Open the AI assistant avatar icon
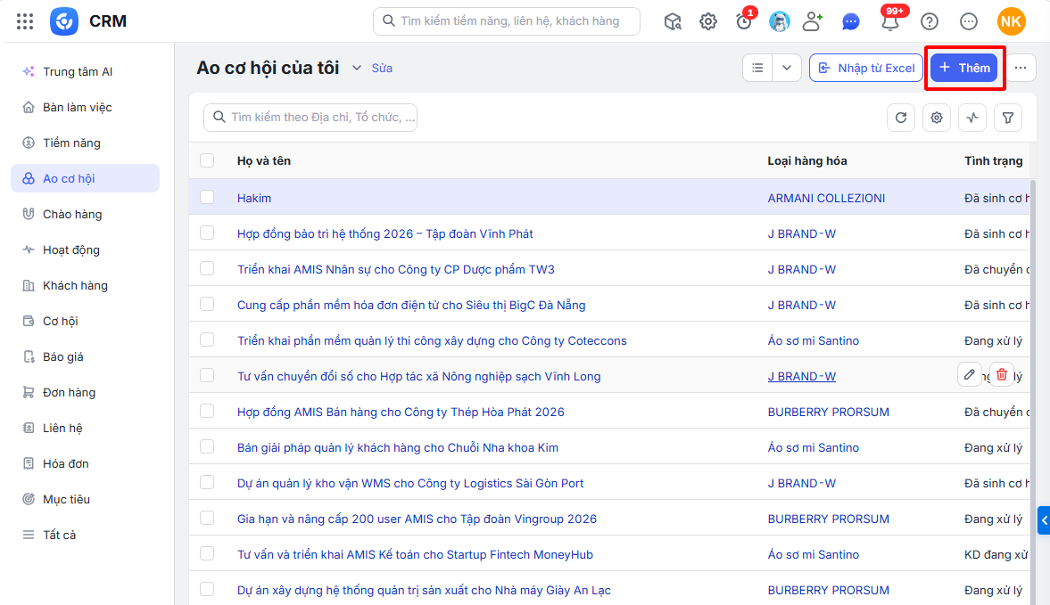 [x=779, y=21]
